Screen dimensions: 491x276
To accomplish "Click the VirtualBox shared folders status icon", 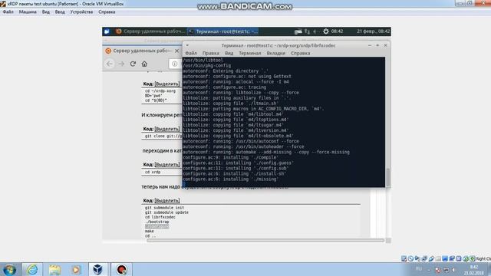I will 438,258.
